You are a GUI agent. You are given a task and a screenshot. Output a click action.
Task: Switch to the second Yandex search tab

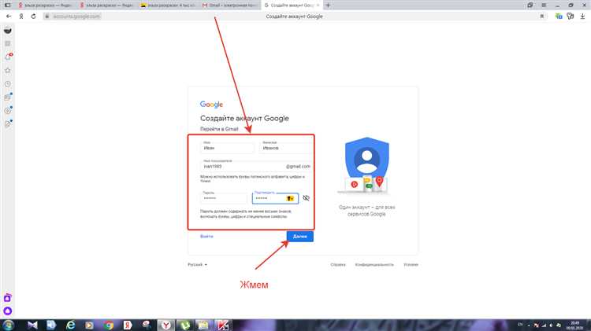(x=106, y=6)
